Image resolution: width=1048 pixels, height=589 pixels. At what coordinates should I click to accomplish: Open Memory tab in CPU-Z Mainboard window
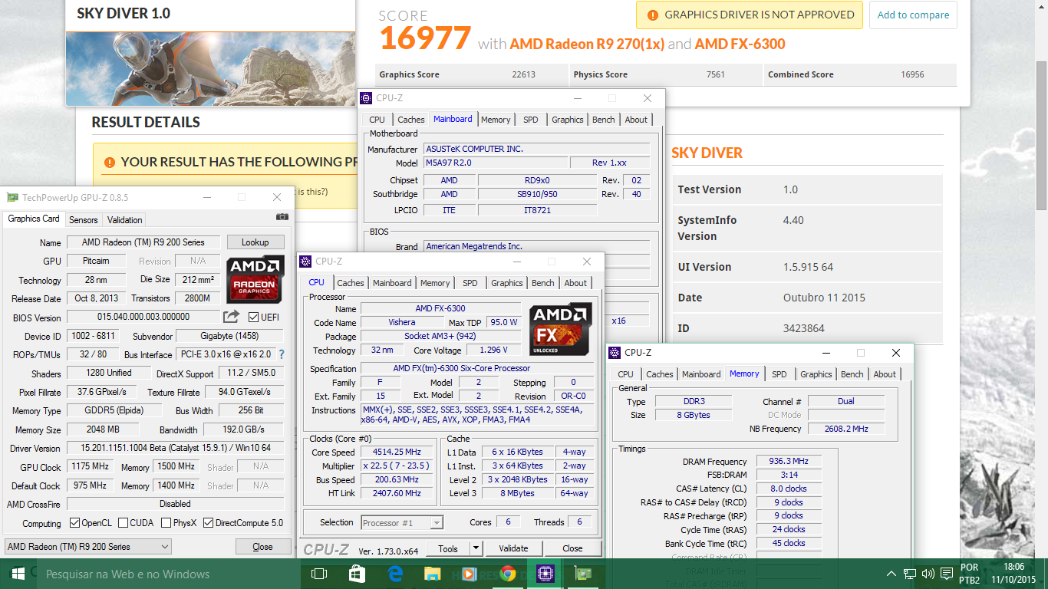pos(496,120)
